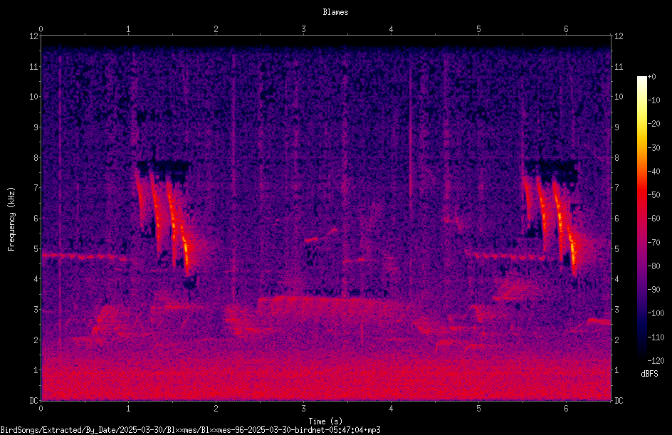Image resolution: width=672 pixels, height=435 pixels.
Task: Click the "+0" color scale value
Action: [651, 77]
